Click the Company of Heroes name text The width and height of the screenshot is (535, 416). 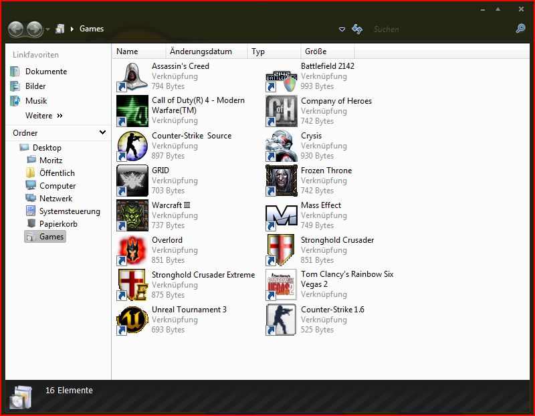point(336,101)
